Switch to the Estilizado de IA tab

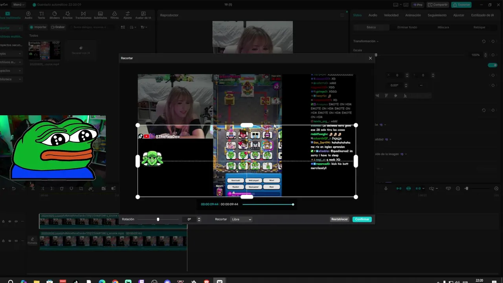[483, 15]
